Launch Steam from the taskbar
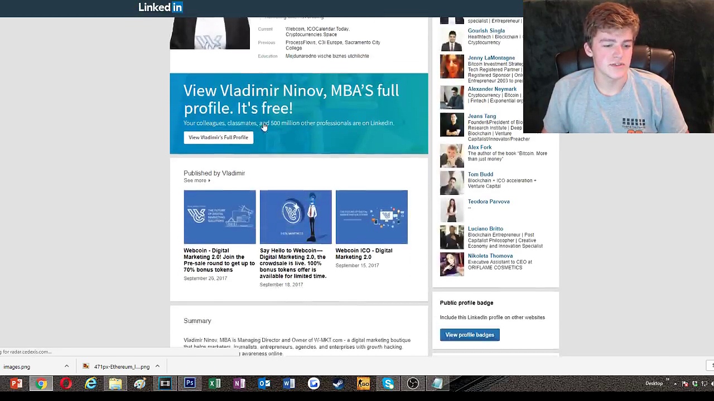 [339, 383]
